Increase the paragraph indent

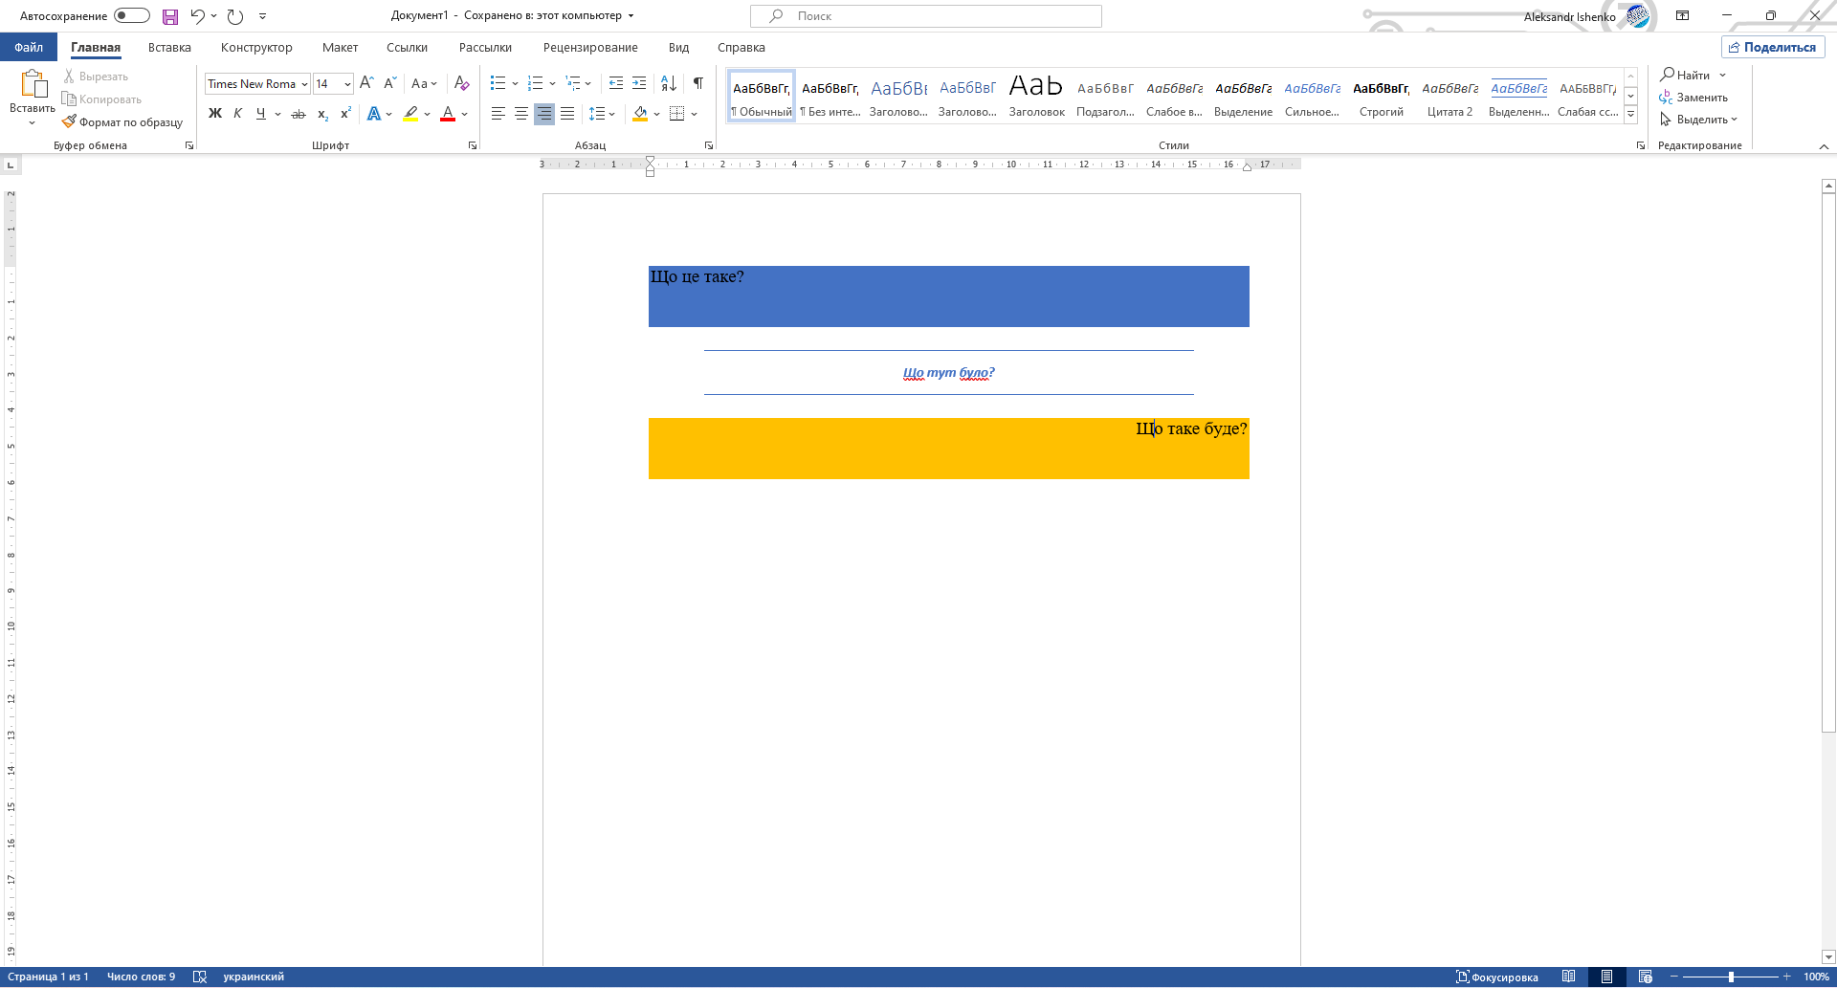click(639, 83)
